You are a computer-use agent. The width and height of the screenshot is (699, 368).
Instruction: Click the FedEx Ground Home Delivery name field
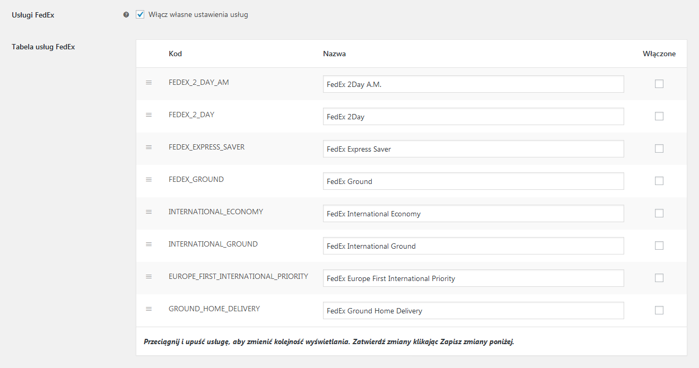[x=473, y=310]
